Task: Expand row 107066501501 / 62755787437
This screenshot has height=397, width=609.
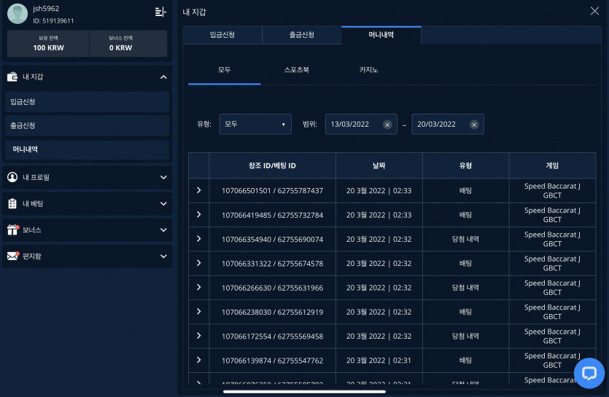Action: (199, 190)
